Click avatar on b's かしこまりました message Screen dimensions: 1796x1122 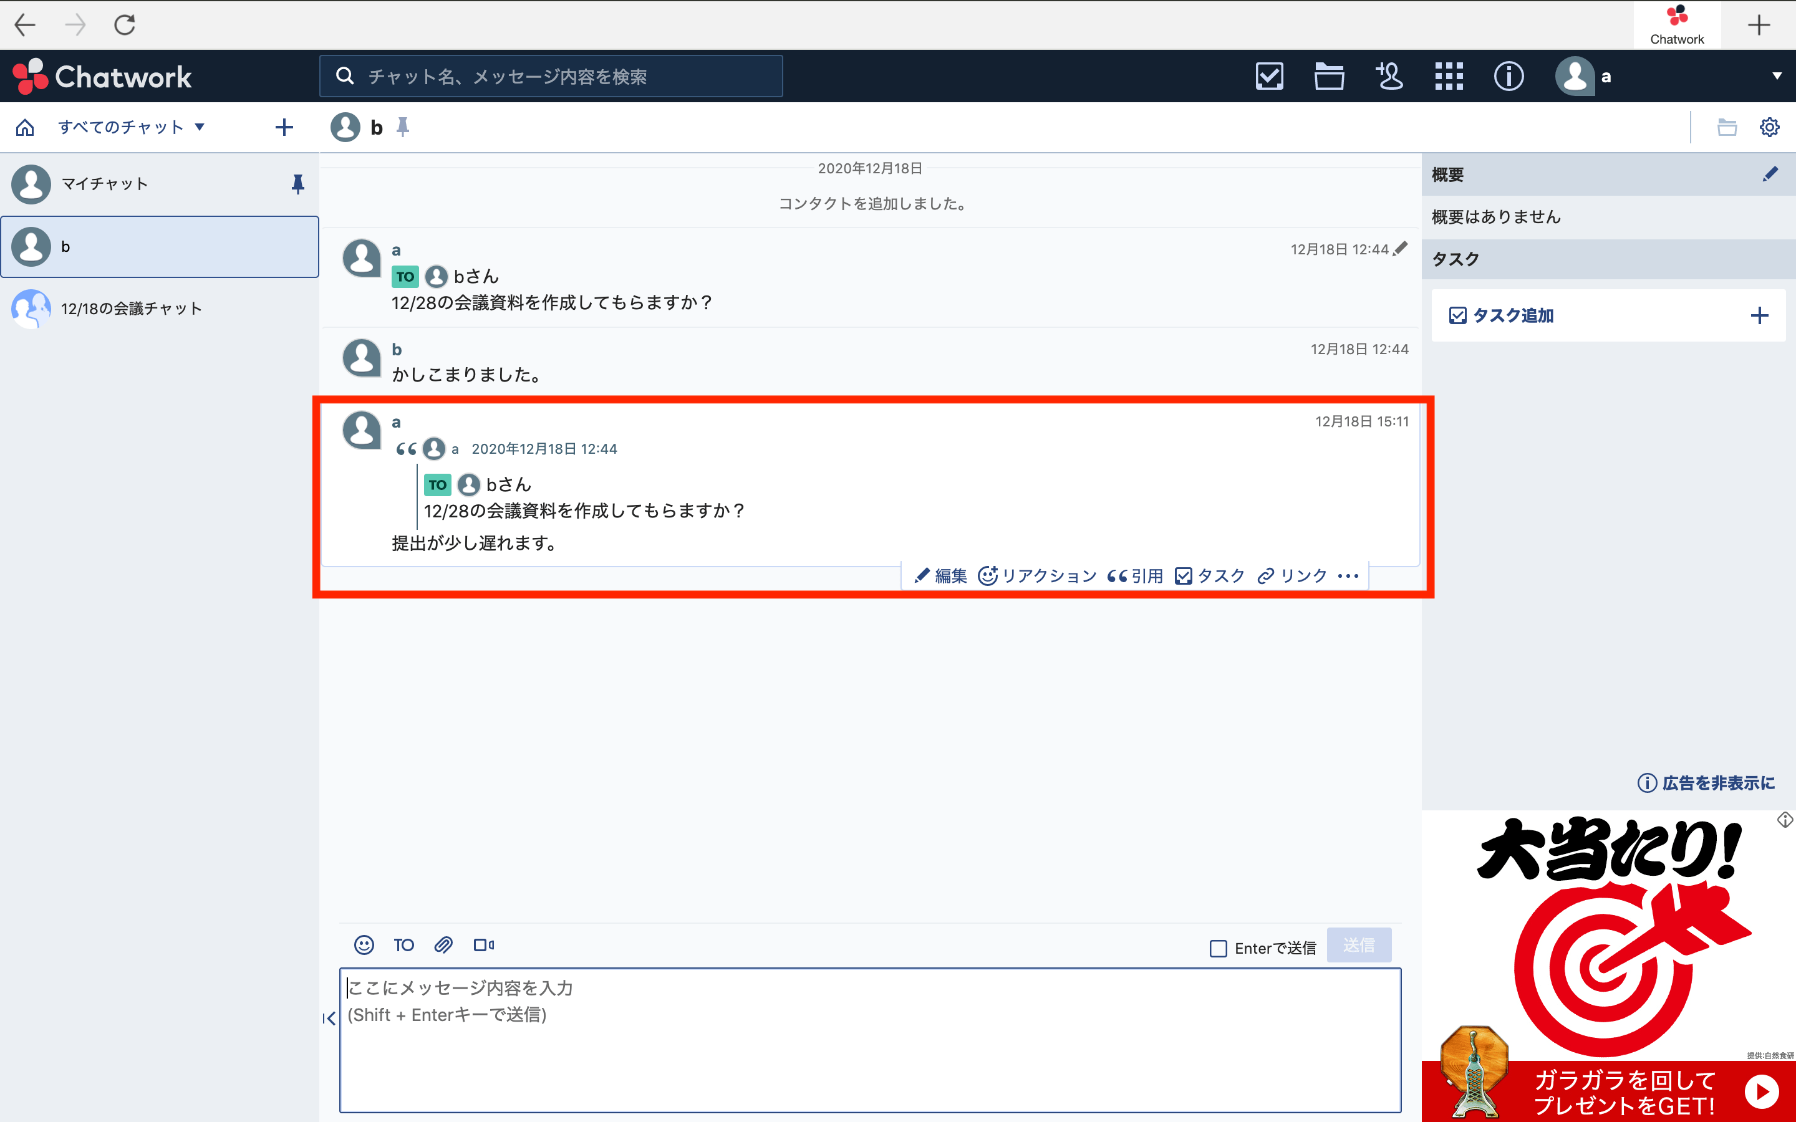[x=362, y=358]
